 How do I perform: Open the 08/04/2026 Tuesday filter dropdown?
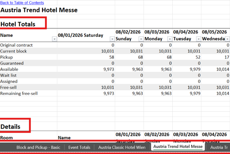pyautogui.click(x=198, y=39)
